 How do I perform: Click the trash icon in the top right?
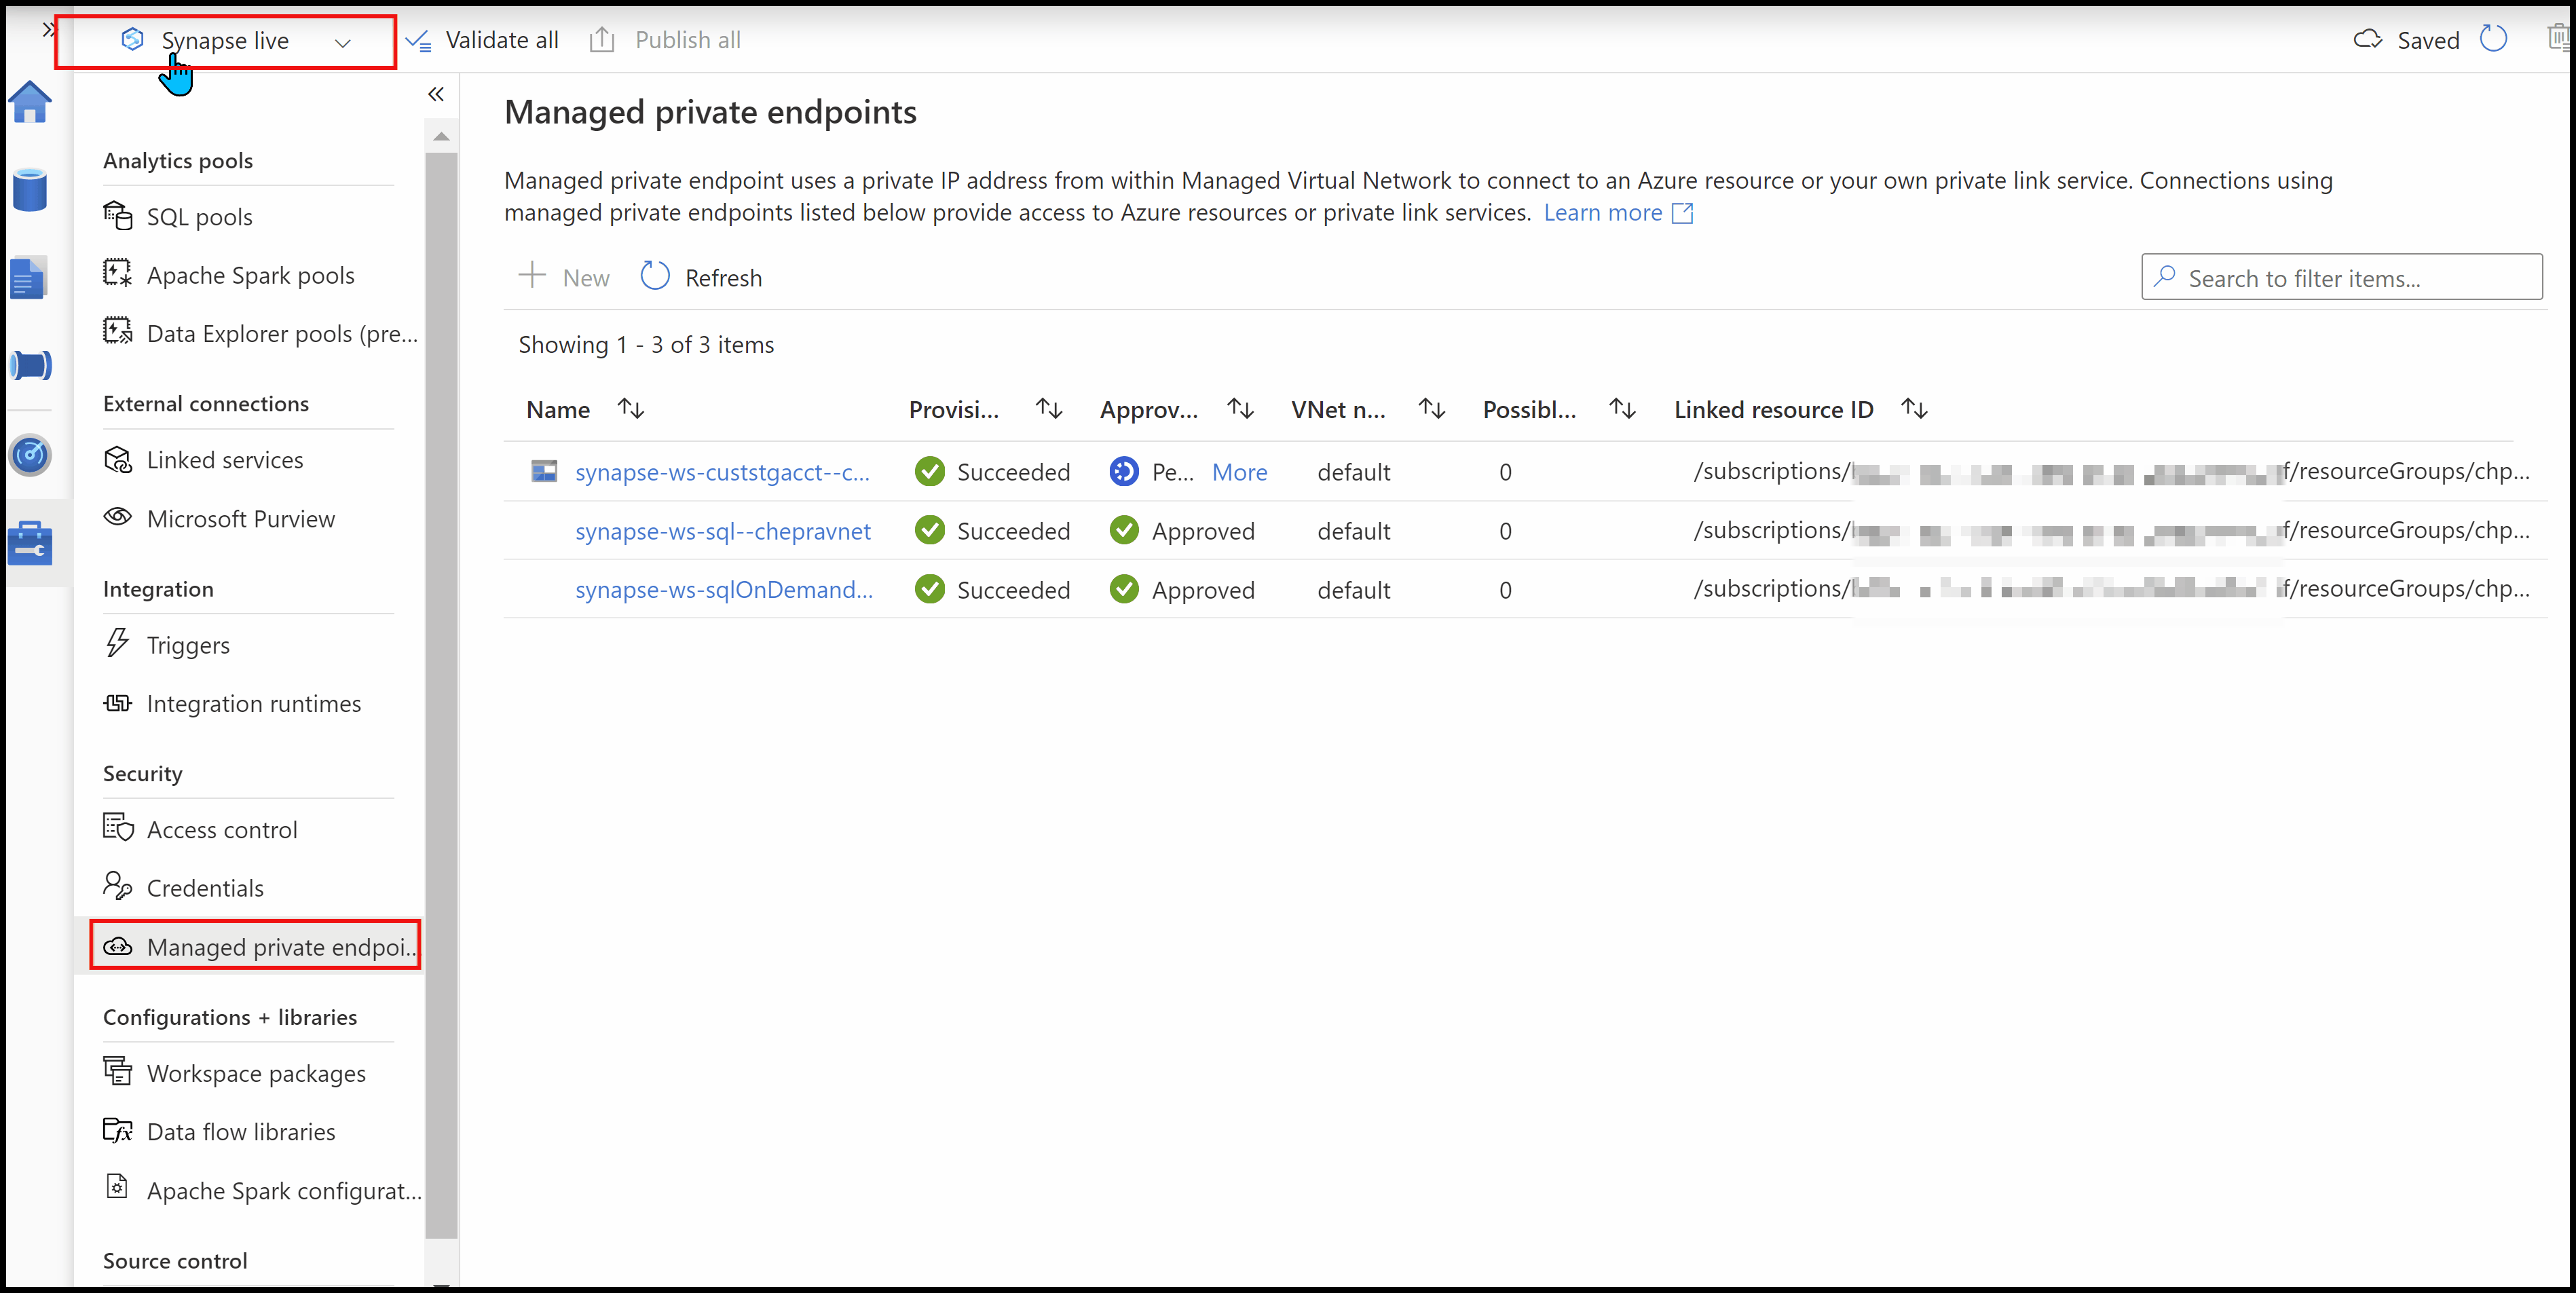coord(2559,36)
